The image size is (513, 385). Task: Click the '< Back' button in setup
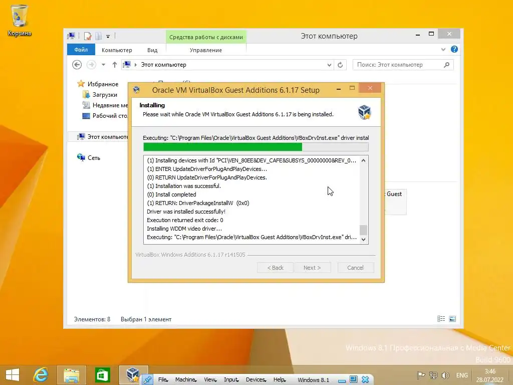[275, 268]
